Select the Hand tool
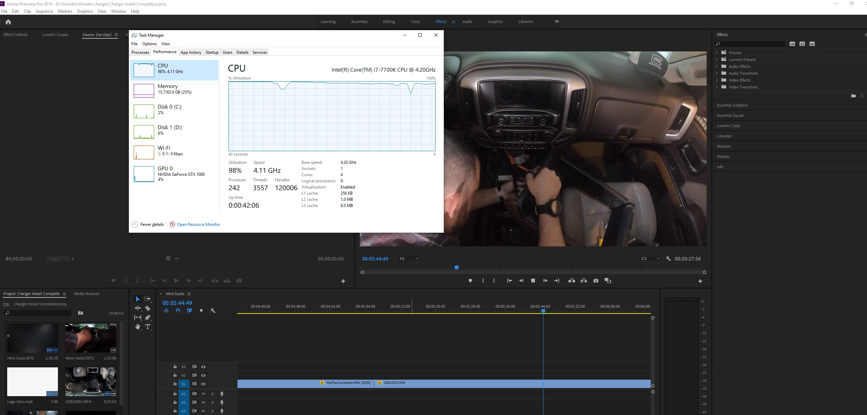 point(138,327)
